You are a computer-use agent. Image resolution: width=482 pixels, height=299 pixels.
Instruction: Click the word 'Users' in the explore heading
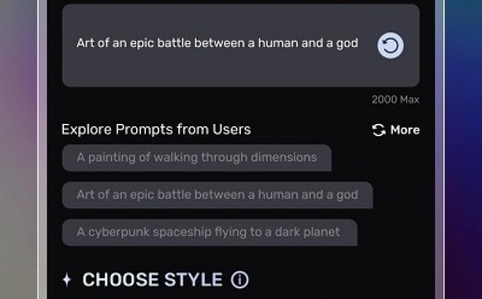pyautogui.click(x=232, y=130)
